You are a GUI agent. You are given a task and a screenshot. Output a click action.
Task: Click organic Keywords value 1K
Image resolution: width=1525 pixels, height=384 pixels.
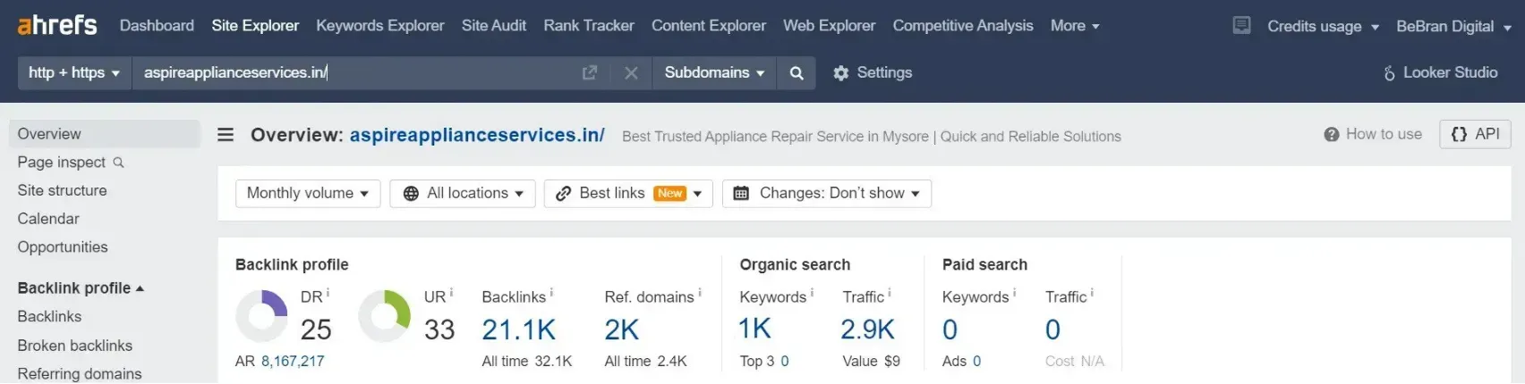pos(754,329)
